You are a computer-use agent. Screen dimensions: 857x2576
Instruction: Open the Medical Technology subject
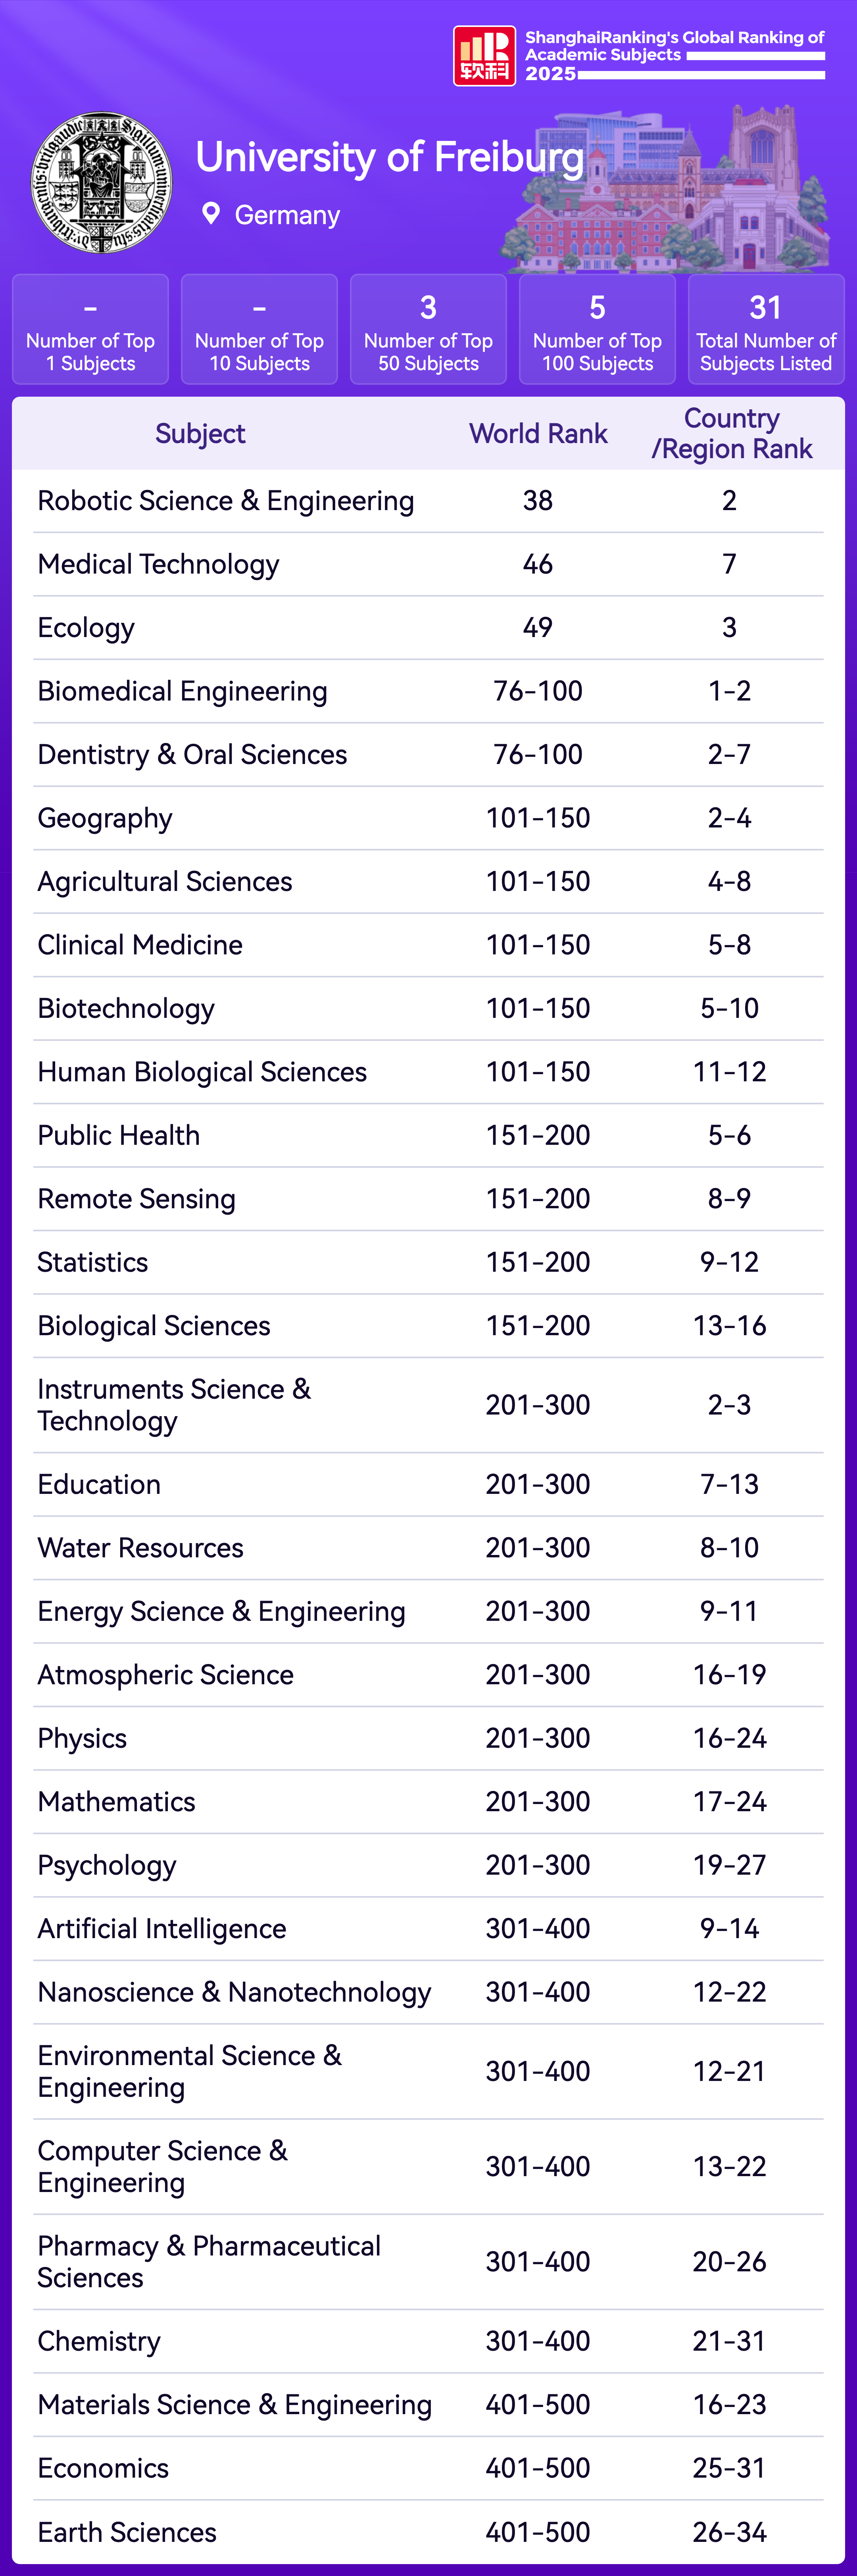point(158,564)
